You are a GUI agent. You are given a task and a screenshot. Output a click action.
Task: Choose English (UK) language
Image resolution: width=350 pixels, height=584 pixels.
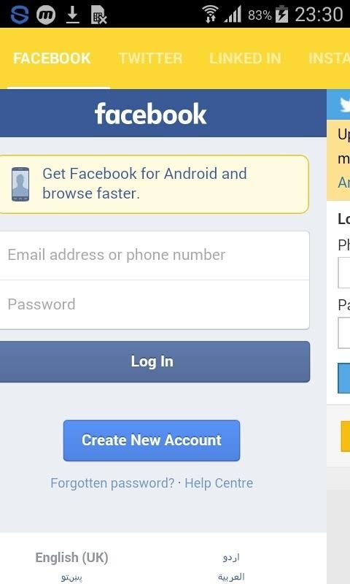71,558
